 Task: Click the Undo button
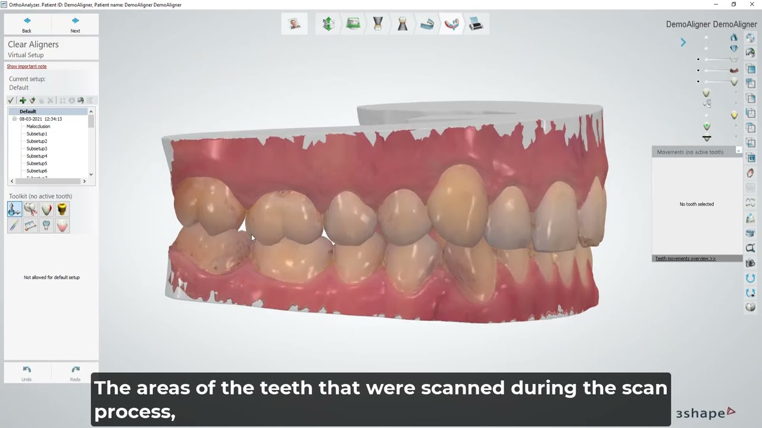coord(27,373)
